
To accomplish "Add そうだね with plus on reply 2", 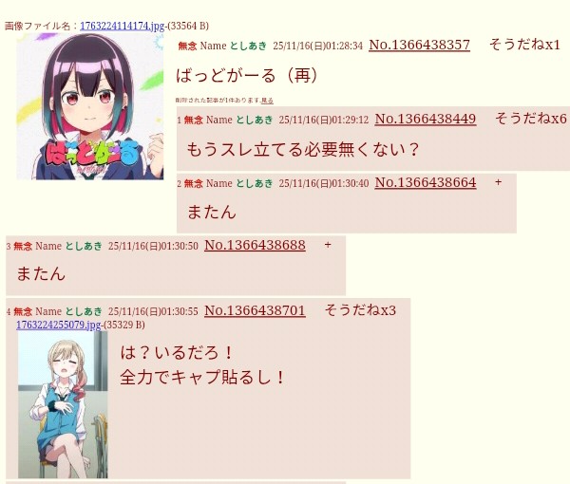I will (498, 182).
